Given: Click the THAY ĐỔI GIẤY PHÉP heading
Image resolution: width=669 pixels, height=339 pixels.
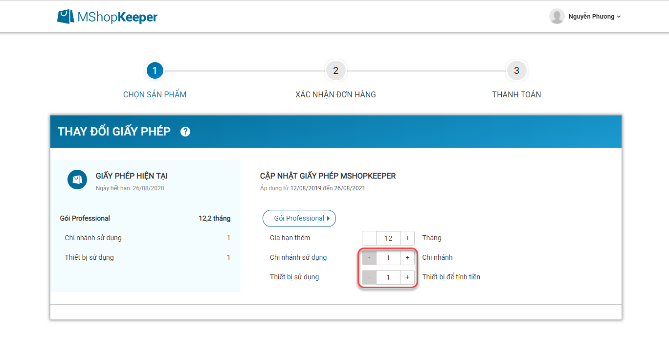Looking at the screenshot, I should 114,132.
